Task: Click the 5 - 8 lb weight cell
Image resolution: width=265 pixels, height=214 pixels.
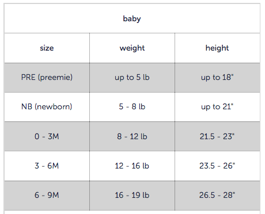Action: (x=132, y=107)
